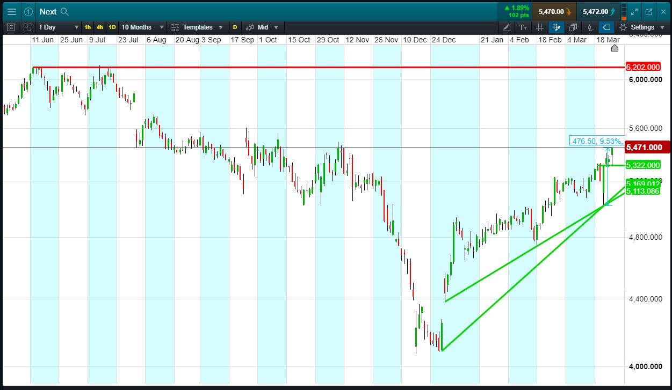Click the circled number one indicator
Viewport: 672px width, 390px height.
click(28, 11)
